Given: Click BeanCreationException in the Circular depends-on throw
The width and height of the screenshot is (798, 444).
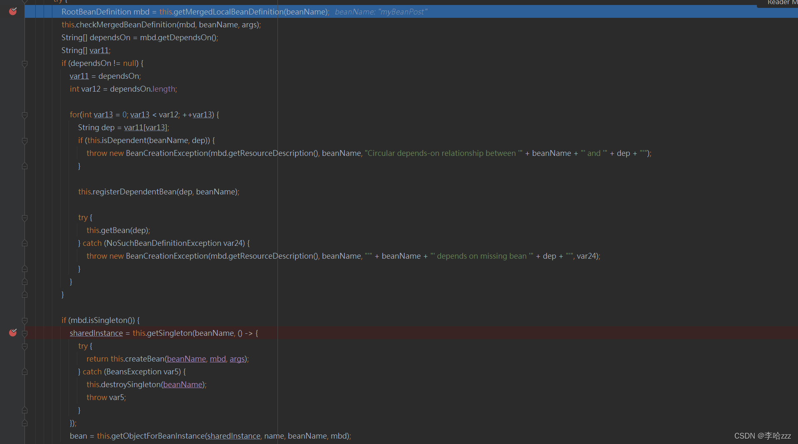Looking at the screenshot, I should tap(167, 153).
